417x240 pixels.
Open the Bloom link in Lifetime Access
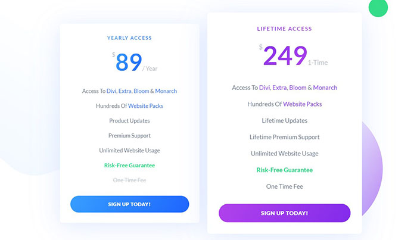click(298, 88)
